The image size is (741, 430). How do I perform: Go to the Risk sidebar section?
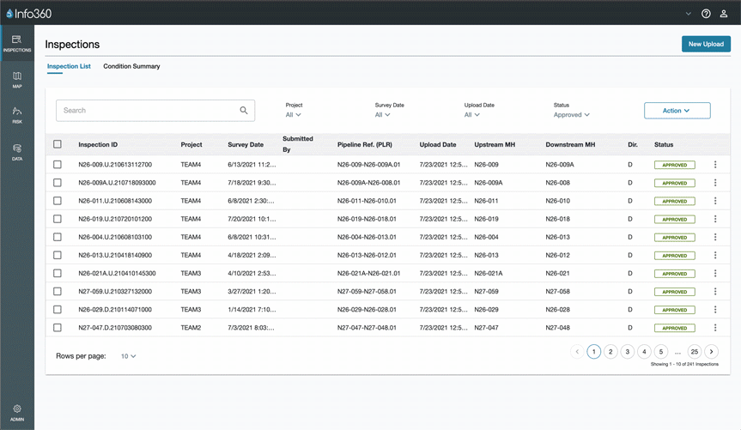16,115
